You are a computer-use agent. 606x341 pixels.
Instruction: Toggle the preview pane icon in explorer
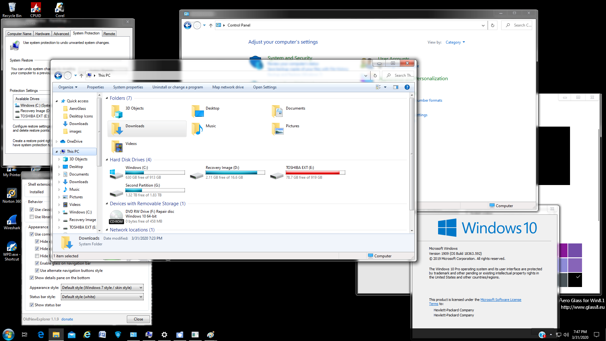[395, 87]
